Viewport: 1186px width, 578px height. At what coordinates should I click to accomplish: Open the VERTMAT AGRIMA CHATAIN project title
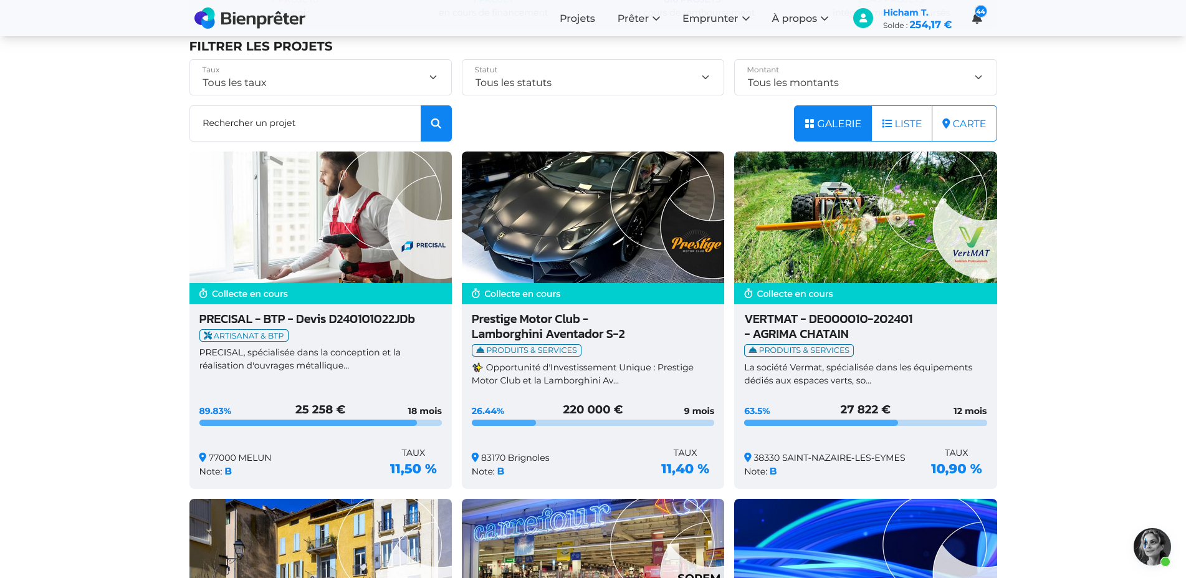click(x=828, y=327)
